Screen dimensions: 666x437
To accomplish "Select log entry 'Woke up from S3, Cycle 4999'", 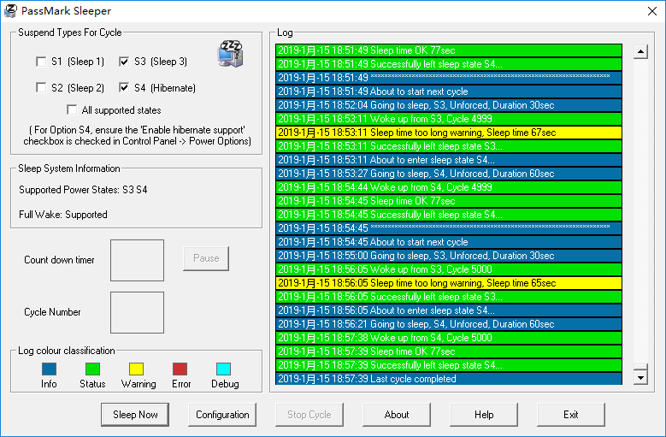I will [449, 119].
